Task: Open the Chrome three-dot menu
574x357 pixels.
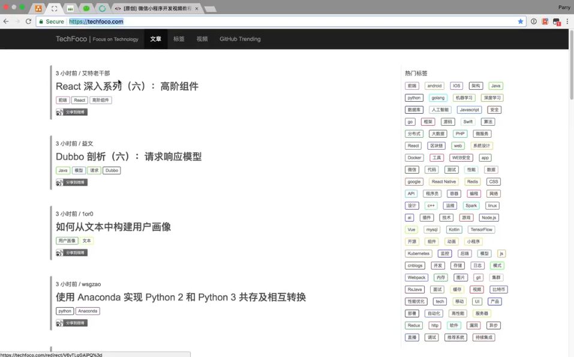Action: pyautogui.click(x=567, y=22)
